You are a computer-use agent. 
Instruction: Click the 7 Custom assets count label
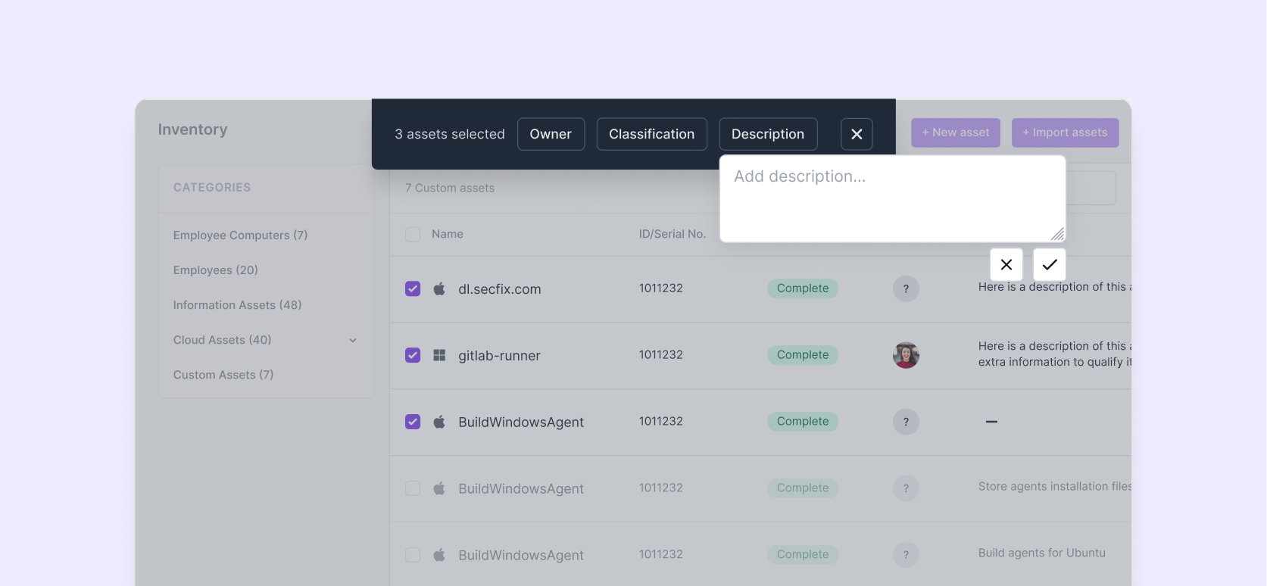(x=450, y=189)
